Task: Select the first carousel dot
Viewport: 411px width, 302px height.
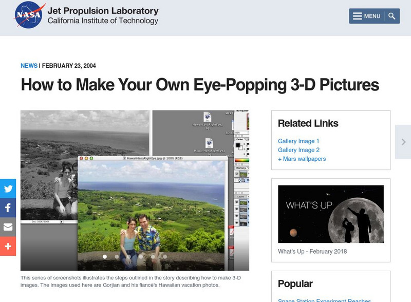Action: pos(105,256)
